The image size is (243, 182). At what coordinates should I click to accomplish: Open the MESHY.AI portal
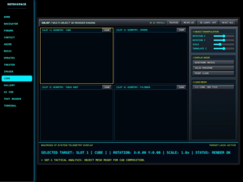(189, 22)
